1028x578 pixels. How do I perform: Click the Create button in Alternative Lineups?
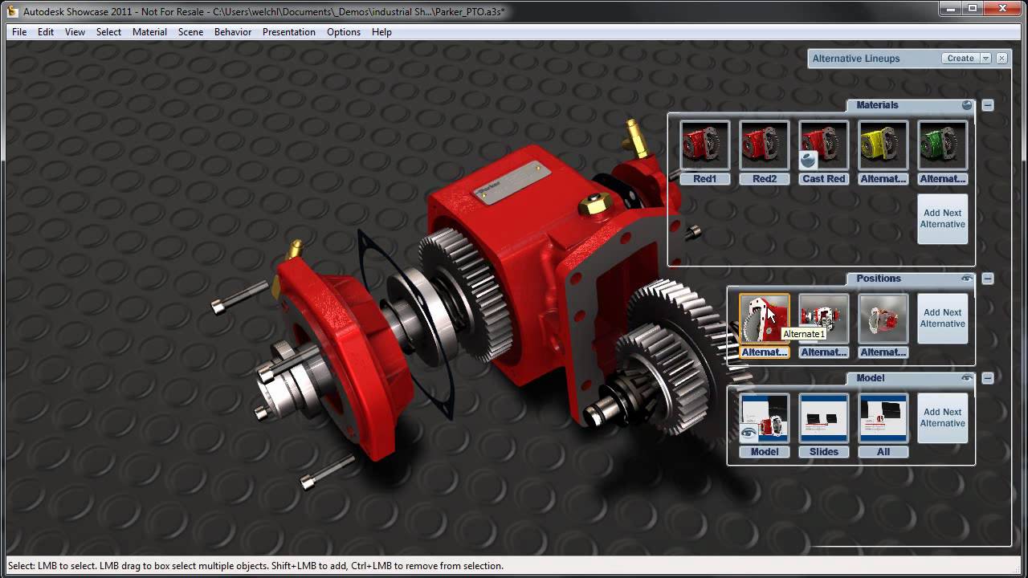961,59
